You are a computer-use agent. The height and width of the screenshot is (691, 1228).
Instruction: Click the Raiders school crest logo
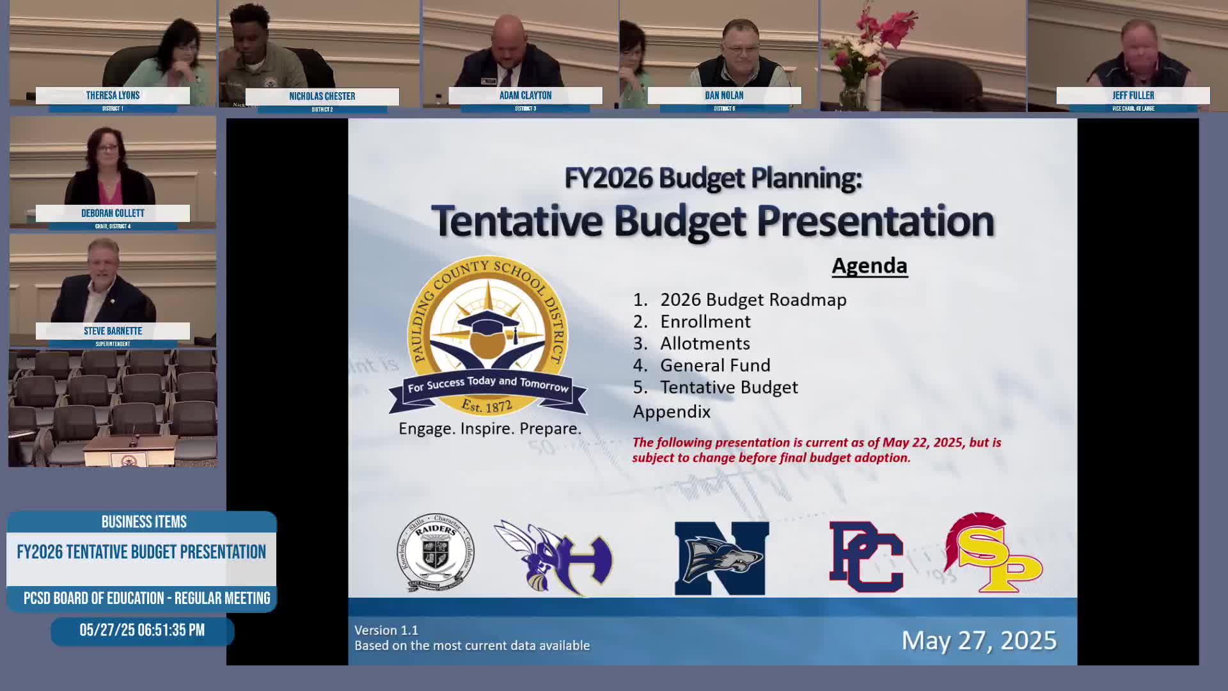[436, 553]
